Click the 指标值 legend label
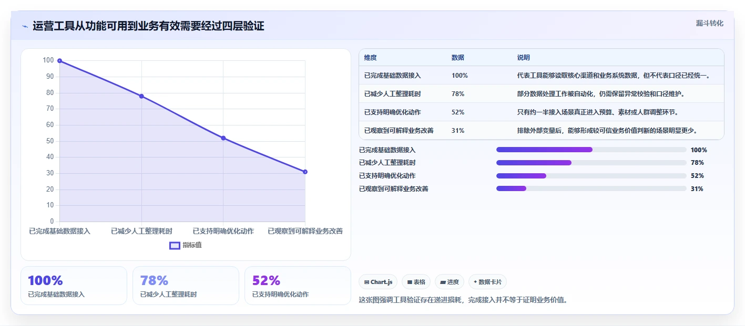This screenshot has width=745, height=326. pos(192,245)
